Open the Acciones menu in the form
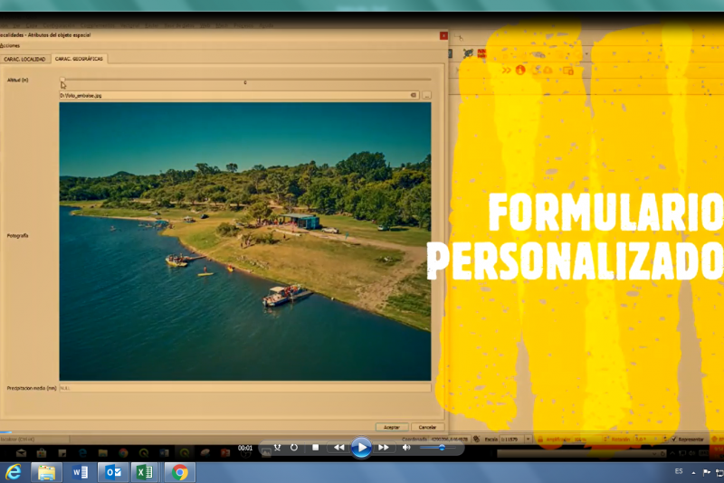Image resolution: width=724 pixels, height=483 pixels. point(10,45)
